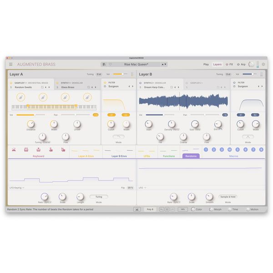Click the 14% CPU meter button
Screen dimensions: 273x273
182,209
